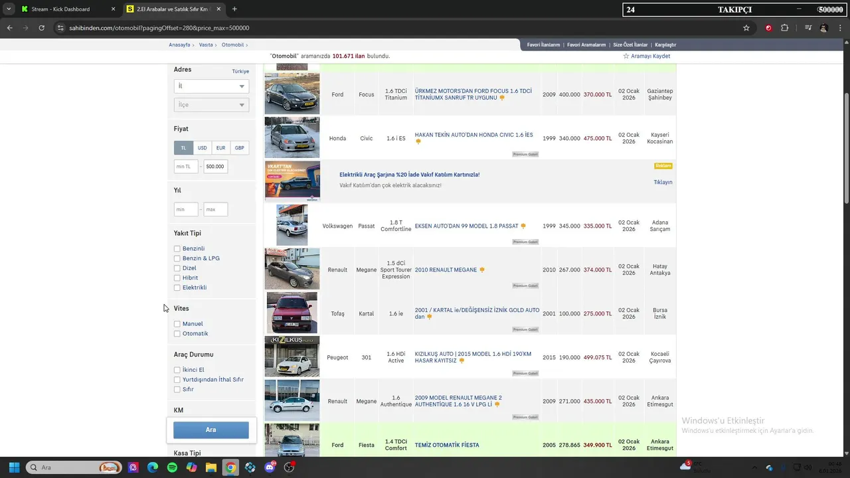The height and width of the screenshot is (478, 850).
Task: Select the GBP currency tab
Action: click(239, 148)
